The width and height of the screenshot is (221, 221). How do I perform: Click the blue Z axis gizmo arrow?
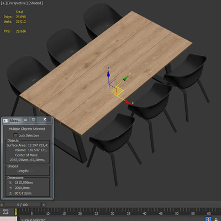(x=108, y=73)
